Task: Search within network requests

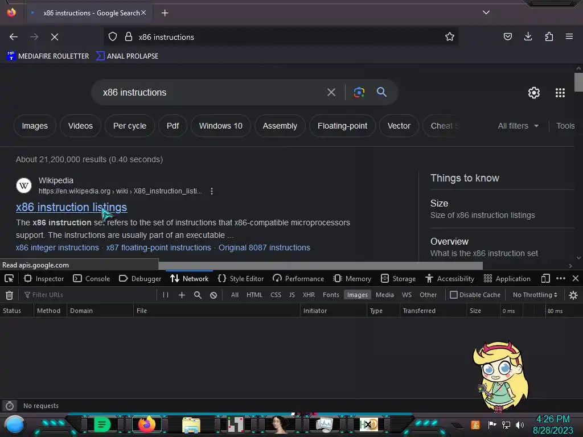Action: pos(198,295)
